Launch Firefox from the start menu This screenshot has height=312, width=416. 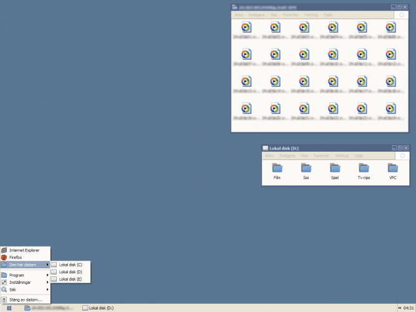[x=16, y=257]
